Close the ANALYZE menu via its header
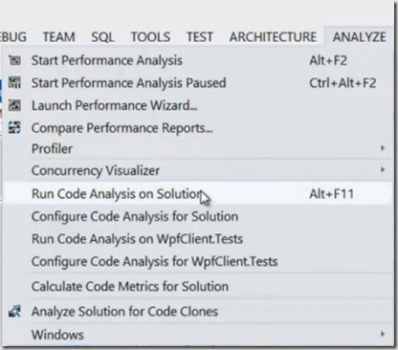The height and width of the screenshot is (350, 398). tap(360, 36)
